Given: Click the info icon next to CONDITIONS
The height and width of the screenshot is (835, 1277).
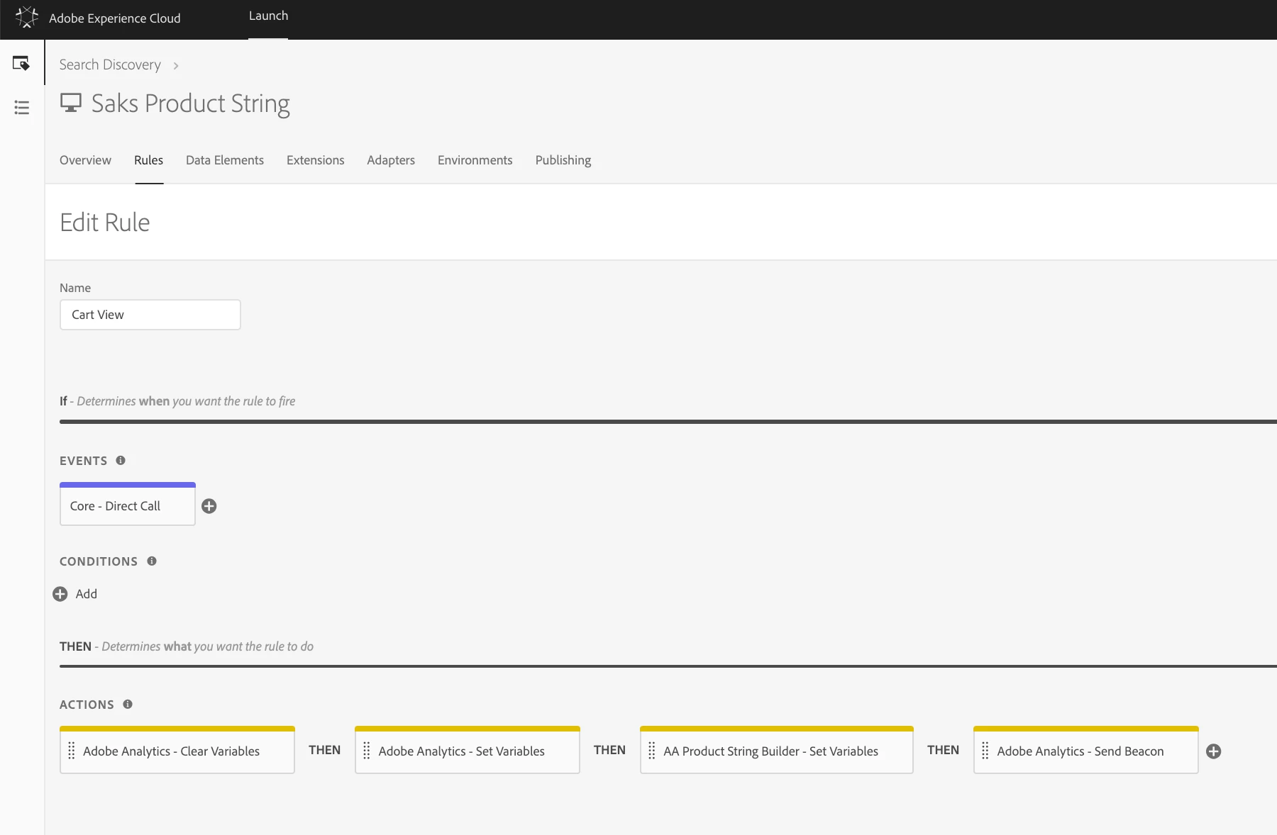Looking at the screenshot, I should click(152, 561).
